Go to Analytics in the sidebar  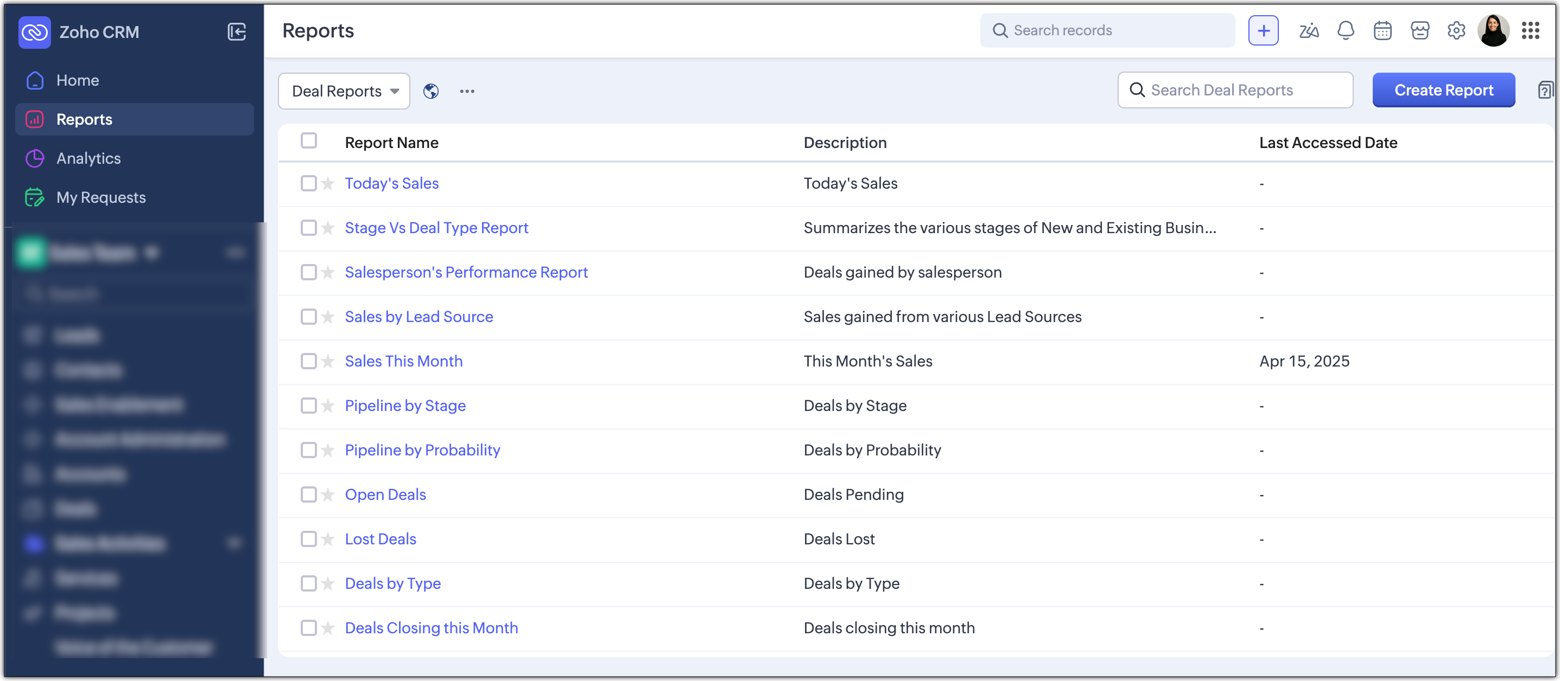tap(88, 158)
